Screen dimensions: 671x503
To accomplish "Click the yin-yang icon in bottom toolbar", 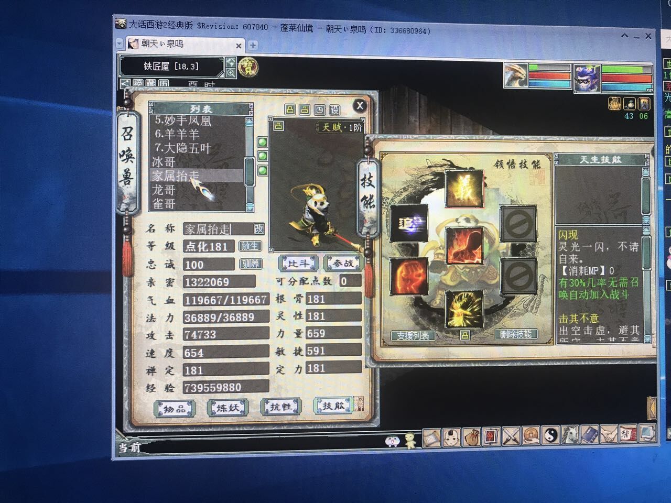I will 550,435.
